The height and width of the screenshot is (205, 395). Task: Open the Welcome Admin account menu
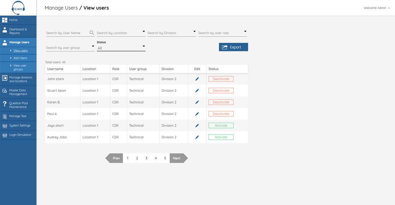click(x=377, y=8)
